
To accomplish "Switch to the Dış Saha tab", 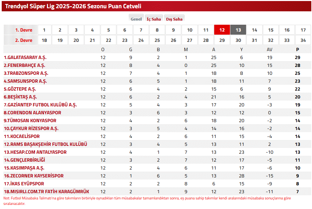I will coord(174,19).
